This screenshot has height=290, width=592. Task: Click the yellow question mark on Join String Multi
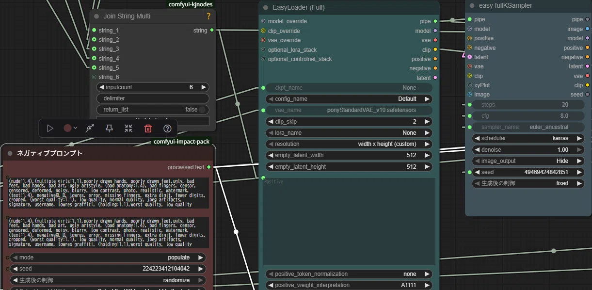pyautogui.click(x=208, y=16)
